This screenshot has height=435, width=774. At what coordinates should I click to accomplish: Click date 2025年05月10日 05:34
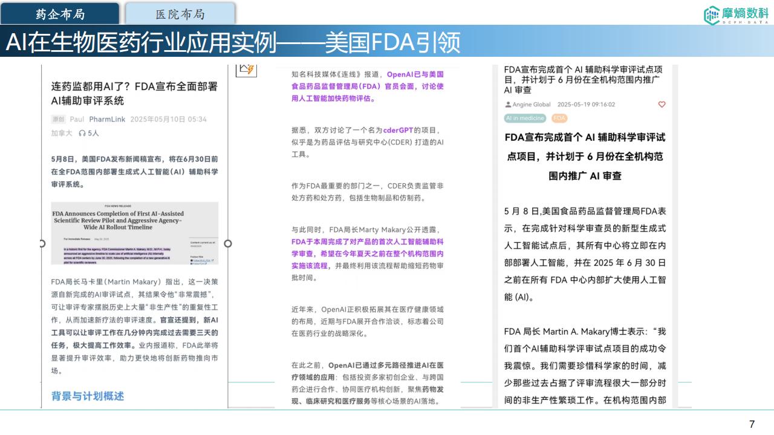(x=168, y=119)
